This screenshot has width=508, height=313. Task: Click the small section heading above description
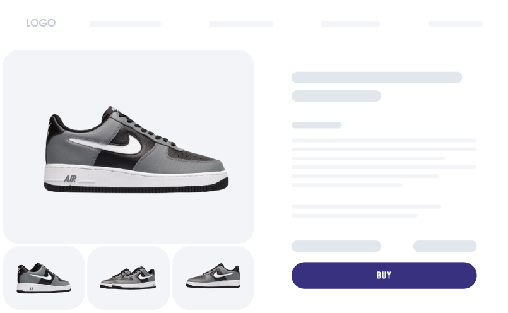[x=317, y=125]
